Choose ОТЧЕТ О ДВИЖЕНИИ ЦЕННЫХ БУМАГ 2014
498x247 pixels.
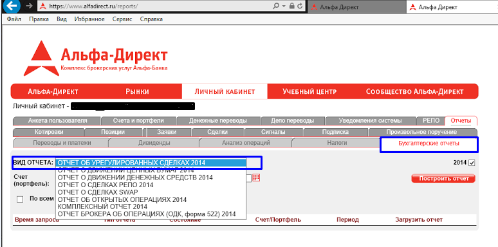151,170
